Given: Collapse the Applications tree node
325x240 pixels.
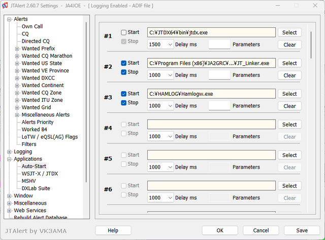Looking at the screenshot, I should tap(9, 159).
